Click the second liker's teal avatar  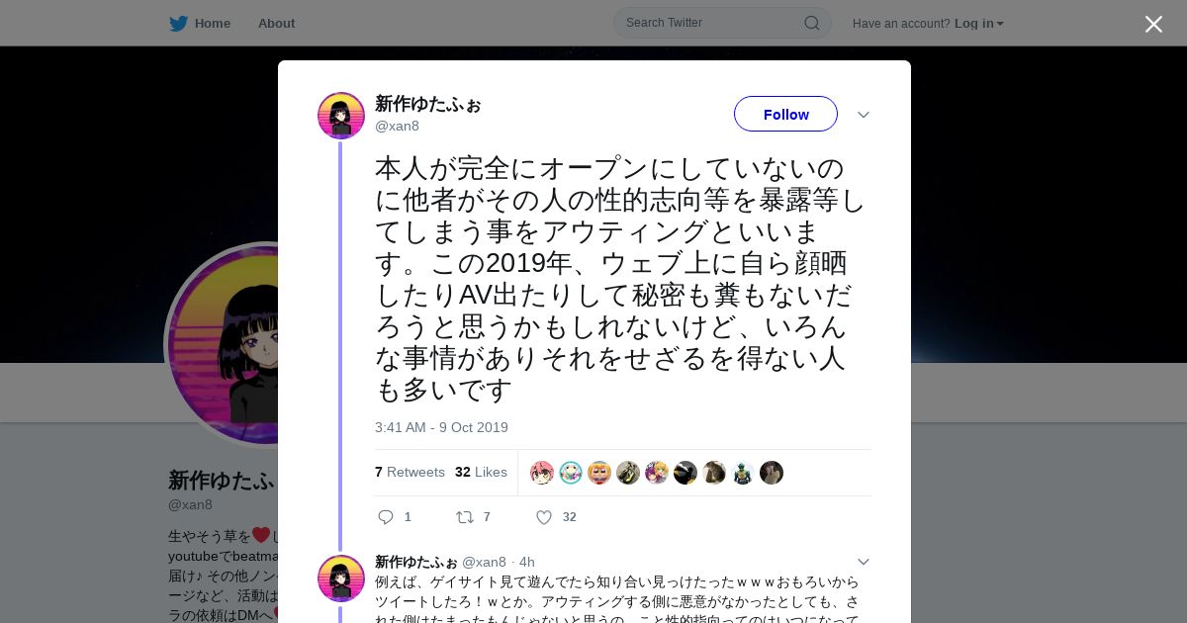tap(571, 473)
